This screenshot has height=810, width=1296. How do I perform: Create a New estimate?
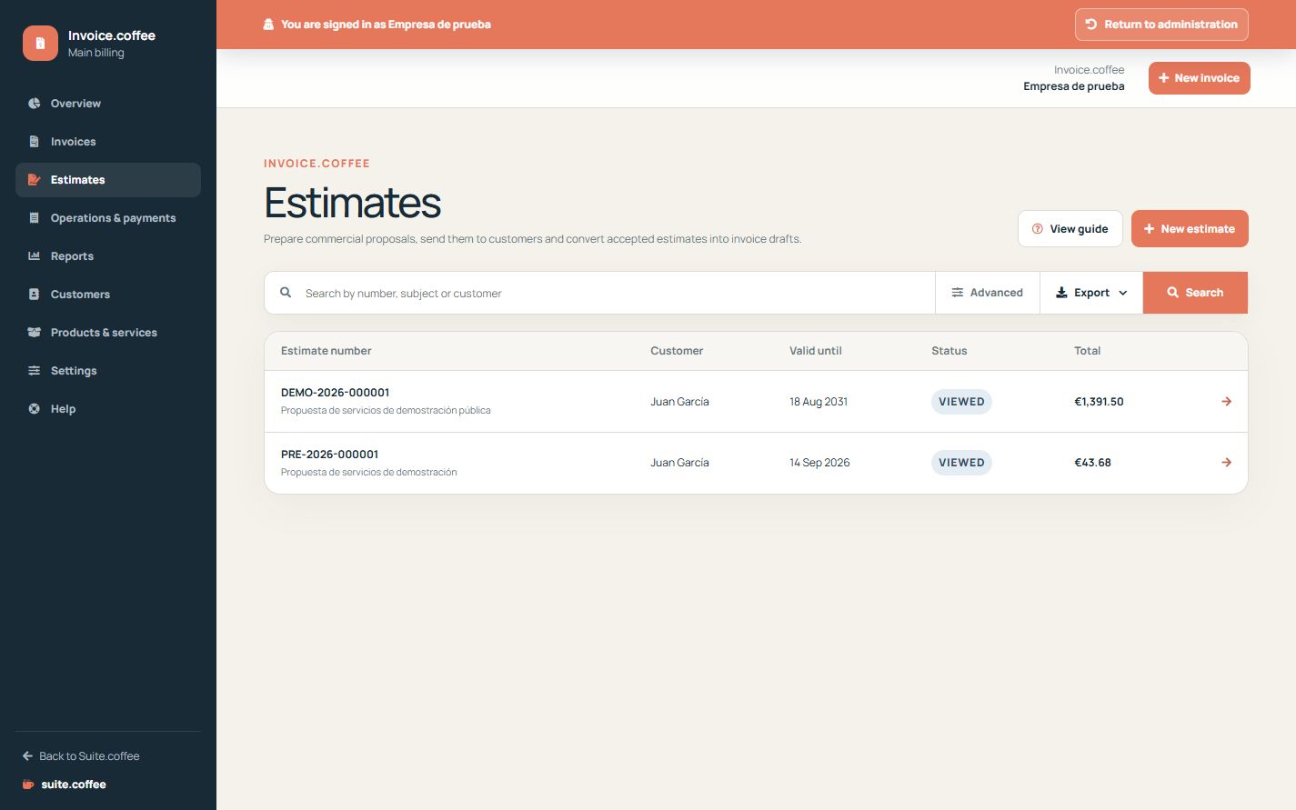(1190, 229)
